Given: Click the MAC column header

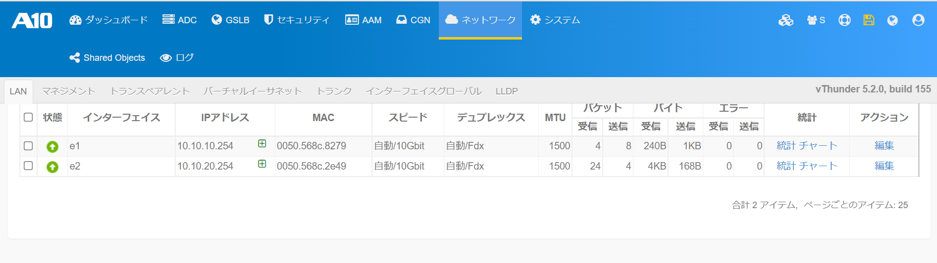Looking at the screenshot, I should coord(323,118).
